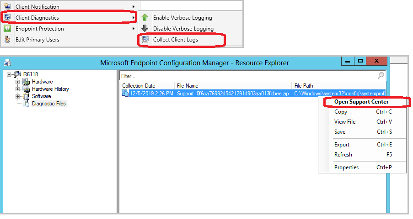
Task: Open the Client Diagnostics menu item
Action: coord(70,18)
